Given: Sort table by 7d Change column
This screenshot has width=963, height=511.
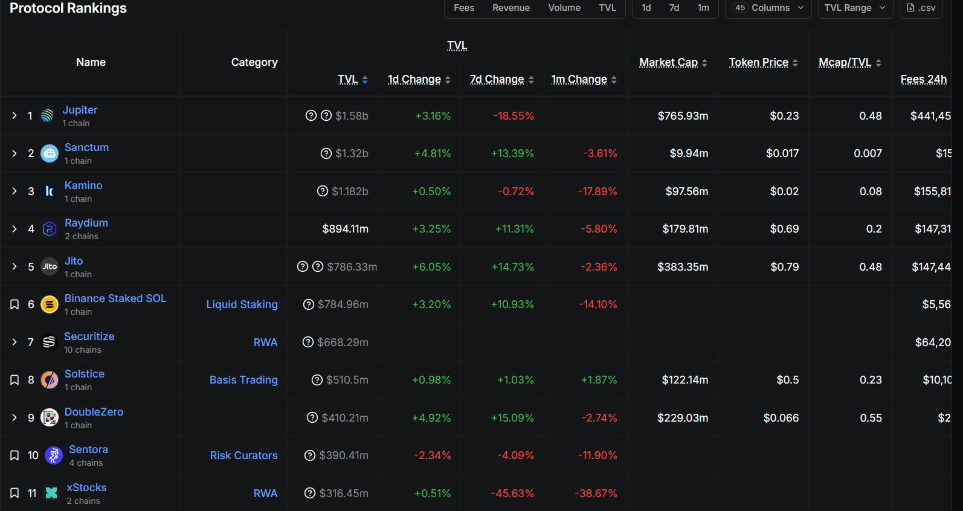Looking at the screenshot, I should click(502, 79).
